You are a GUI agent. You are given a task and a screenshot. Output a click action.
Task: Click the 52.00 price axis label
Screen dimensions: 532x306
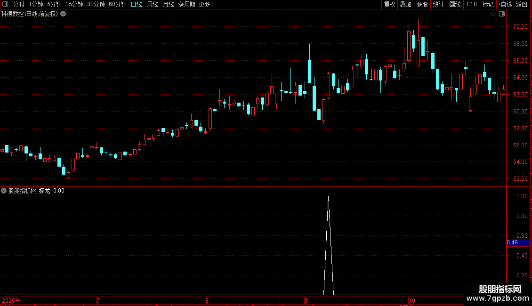[520, 179]
